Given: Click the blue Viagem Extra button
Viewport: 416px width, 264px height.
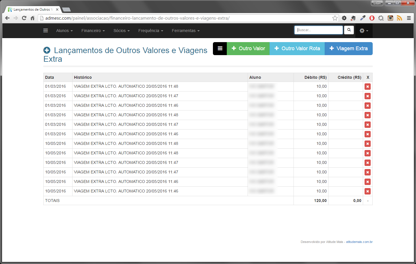Looking at the screenshot, I should tap(348, 48).
